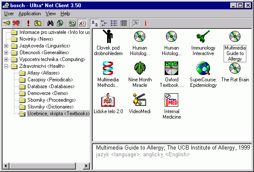Select Vypocetni technika <Computing> folder label
The width and height of the screenshot is (254, 172).
(x=52, y=59)
